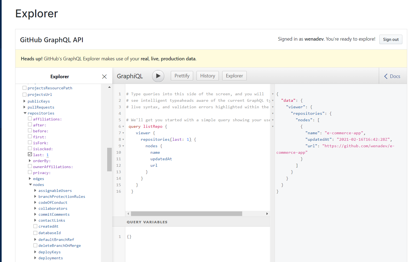414x262 pixels.
Task: Uncheck the last argument checkbox
Action: [x=30, y=154]
